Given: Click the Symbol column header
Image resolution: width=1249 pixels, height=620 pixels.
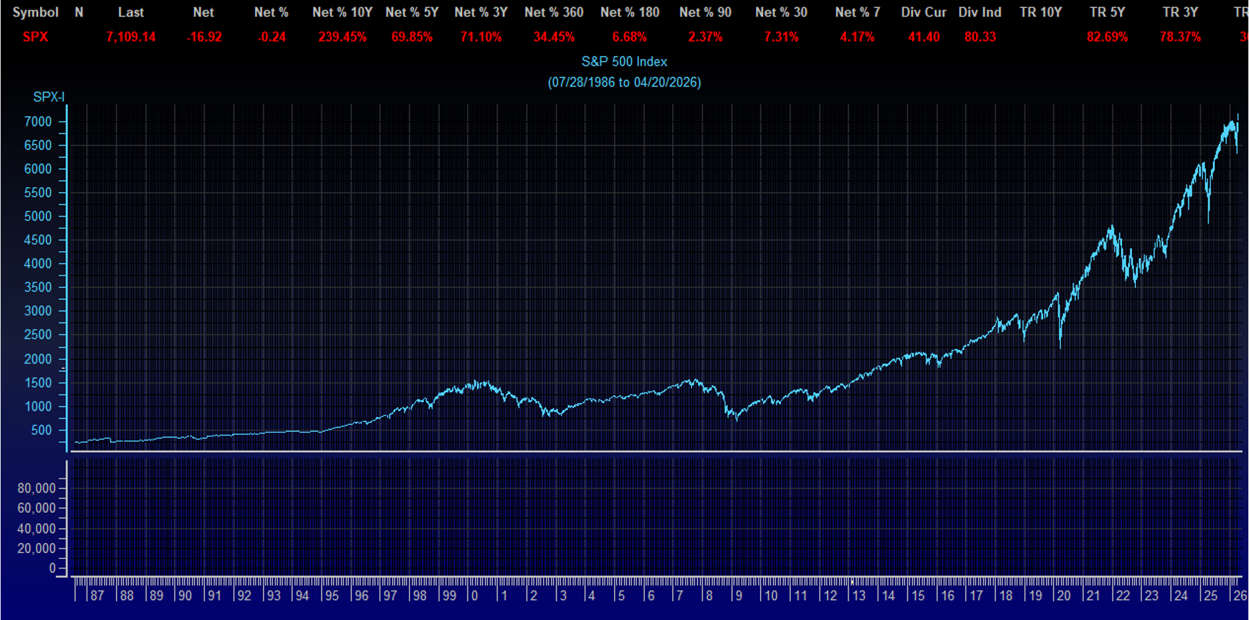Looking at the screenshot, I should coord(35,12).
